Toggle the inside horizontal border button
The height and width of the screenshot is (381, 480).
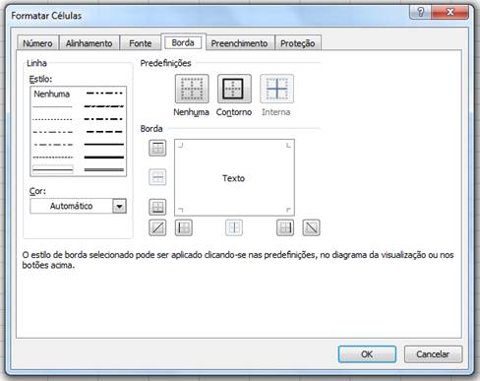pyautogui.click(x=157, y=177)
